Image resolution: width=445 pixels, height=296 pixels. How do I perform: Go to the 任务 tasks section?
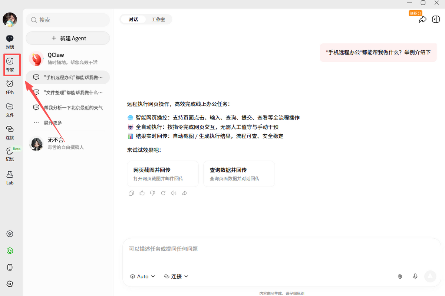(x=10, y=87)
